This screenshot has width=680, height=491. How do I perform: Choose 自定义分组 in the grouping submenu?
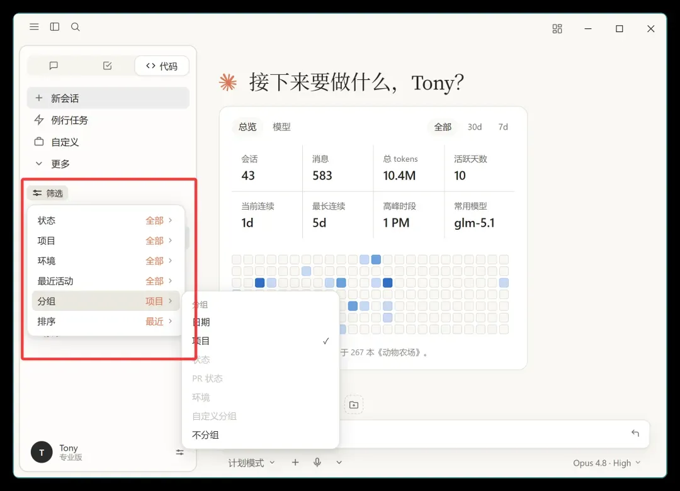coord(260,416)
